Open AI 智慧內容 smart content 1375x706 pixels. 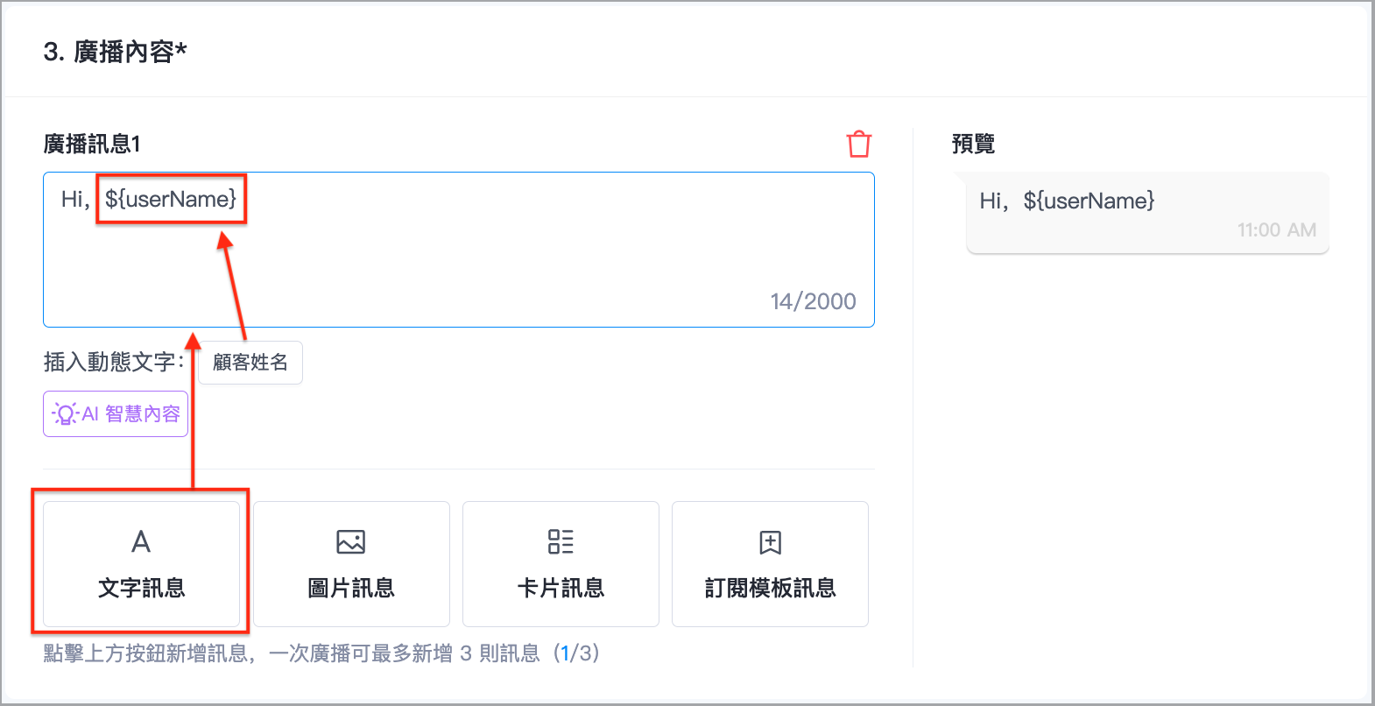[x=116, y=413]
